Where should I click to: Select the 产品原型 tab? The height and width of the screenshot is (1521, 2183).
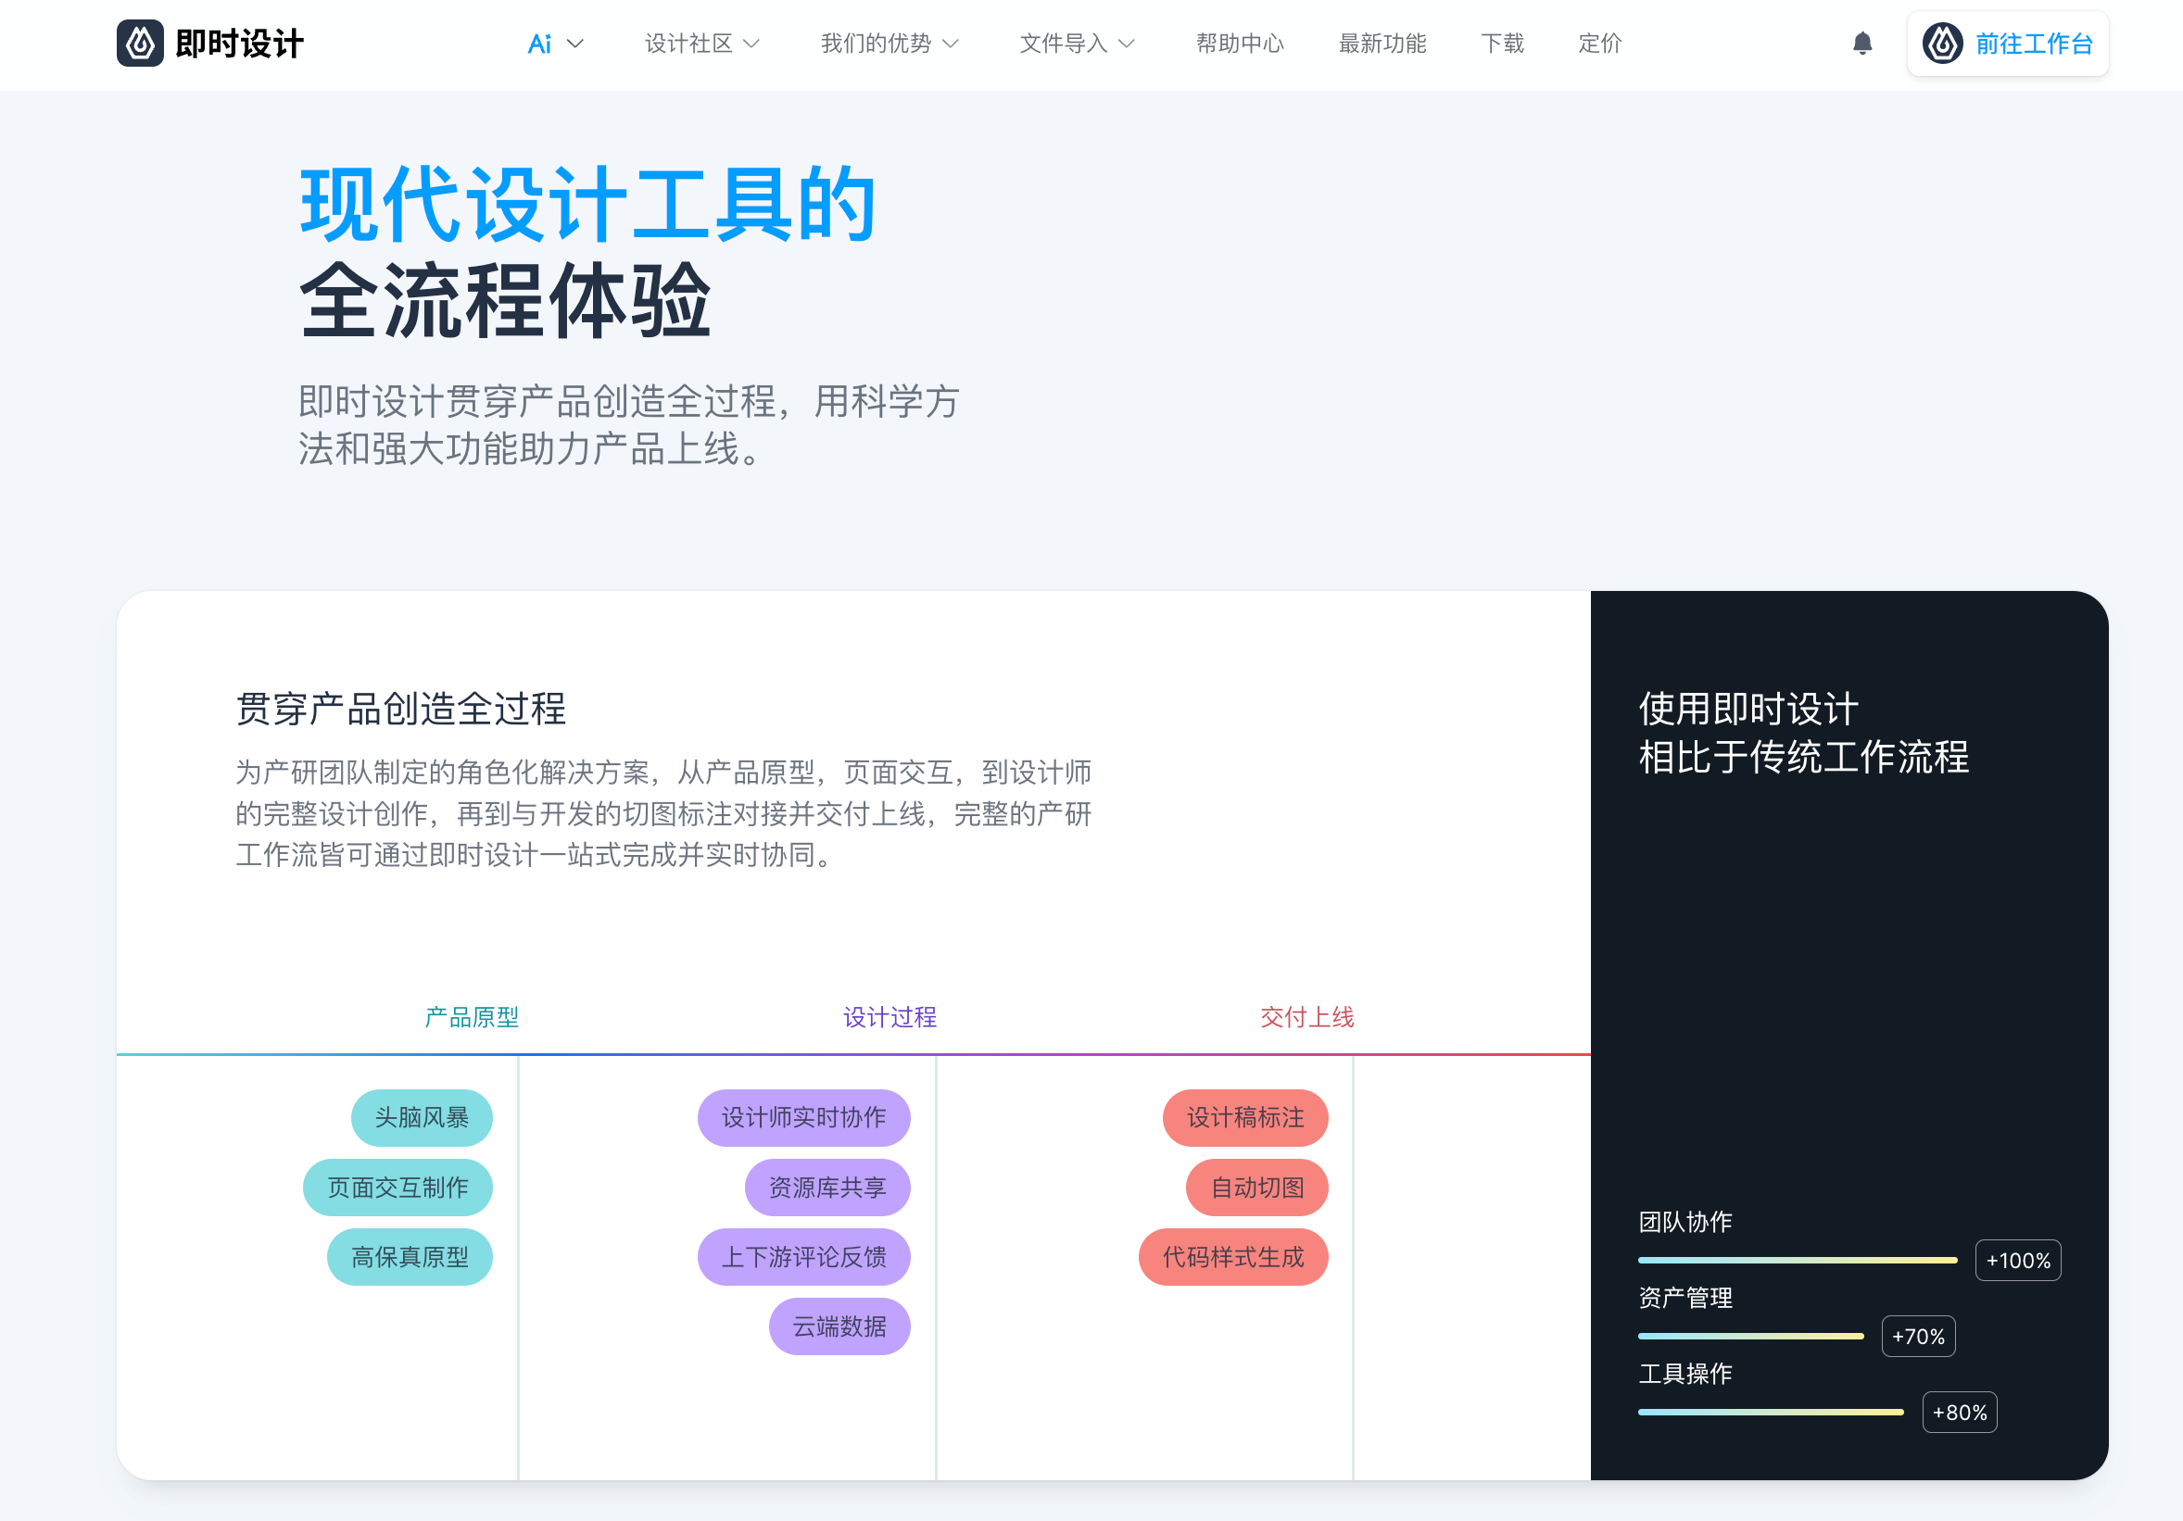tap(472, 1017)
